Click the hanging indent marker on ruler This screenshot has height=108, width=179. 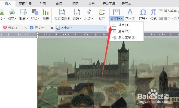37,36
